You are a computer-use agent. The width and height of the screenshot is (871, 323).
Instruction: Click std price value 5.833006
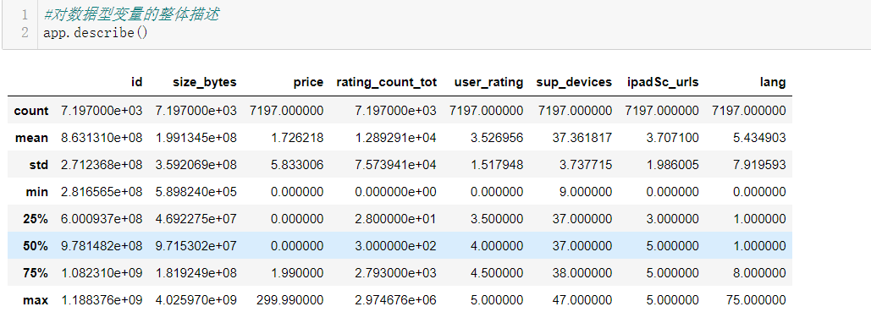tap(297, 165)
